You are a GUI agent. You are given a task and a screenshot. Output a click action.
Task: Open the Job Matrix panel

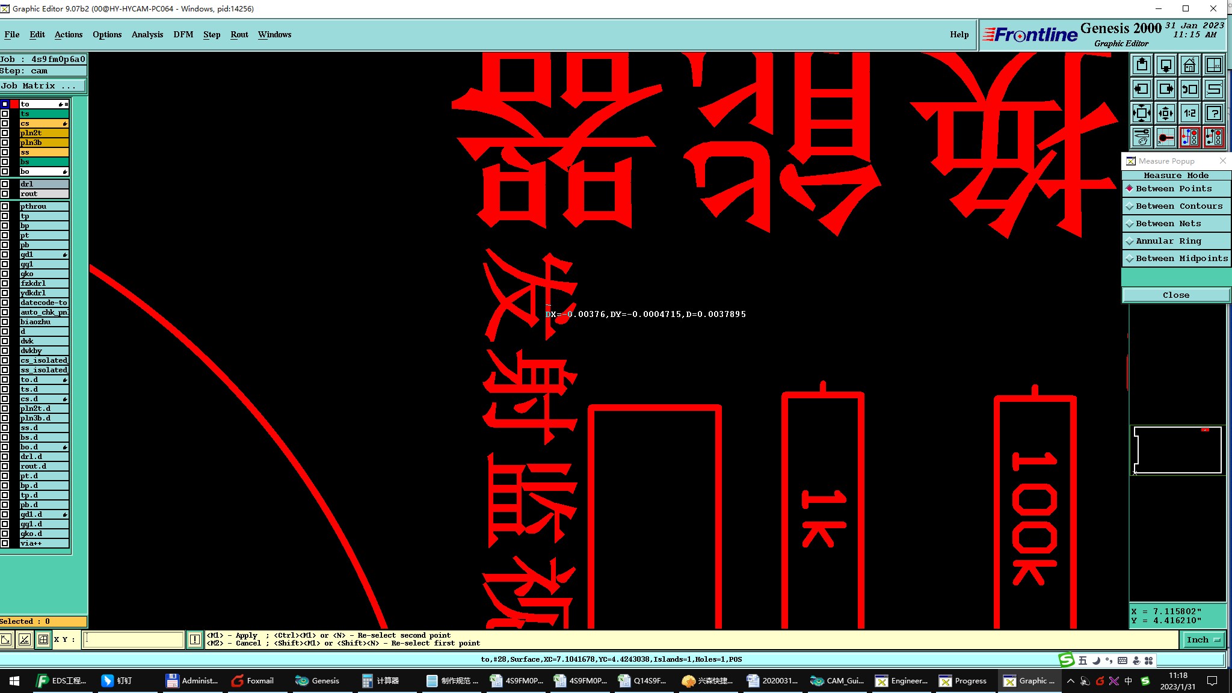coord(42,86)
